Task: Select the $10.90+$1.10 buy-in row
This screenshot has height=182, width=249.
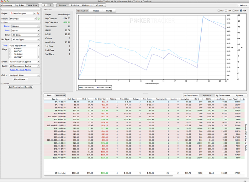Action: (x=144, y=119)
